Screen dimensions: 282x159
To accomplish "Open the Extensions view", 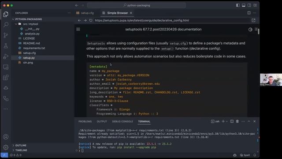I will coord(6,78).
